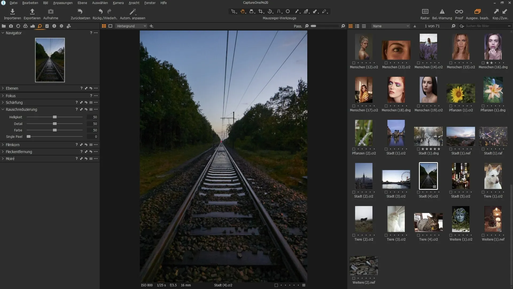Switch viewer to multi-view grid mode
The image size is (513, 289).
tap(104, 26)
